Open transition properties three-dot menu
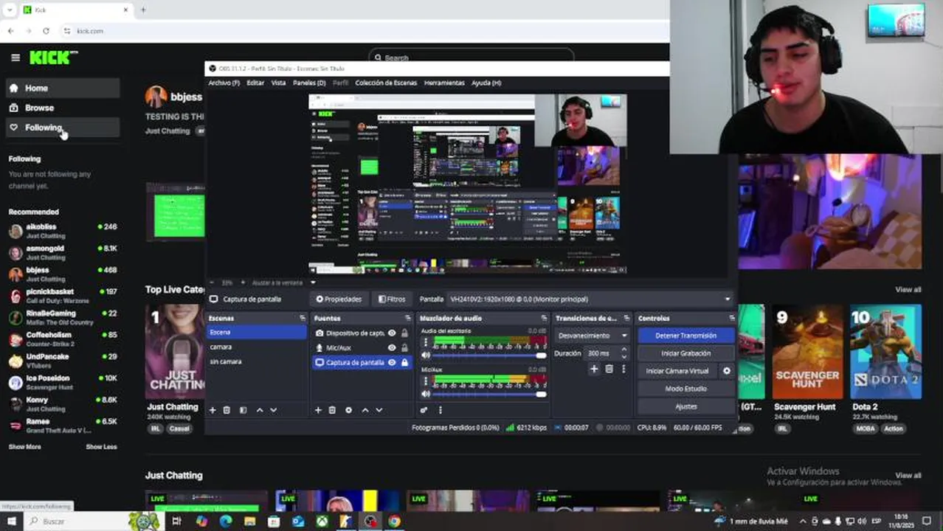The image size is (943, 531). click(624, 369)
